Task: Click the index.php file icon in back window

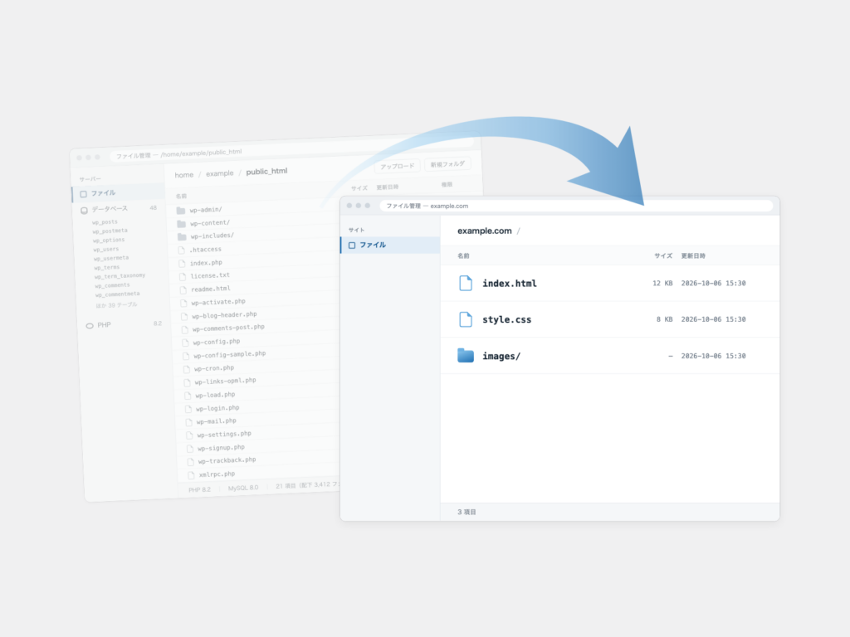Action: 182,263
